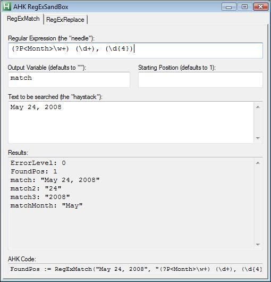Click the AHK green H title icon
271x282 pixels.
7,6
